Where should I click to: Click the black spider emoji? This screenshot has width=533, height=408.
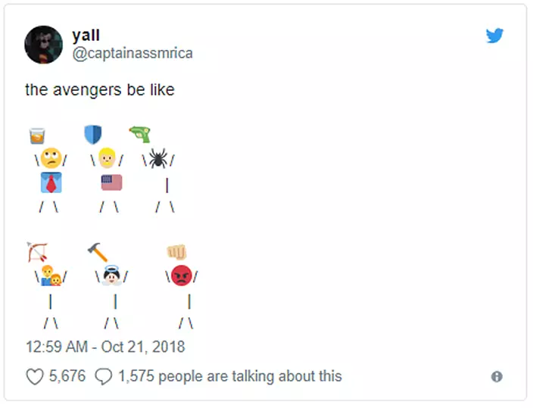tap(157, 158)
